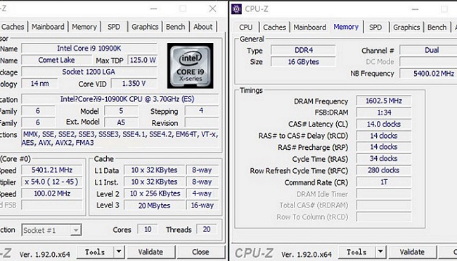The image size is (457, 261).
Task: Click the Intel Core i9 X-series logo
Action: pyautogui.click(x=191, y=65)
